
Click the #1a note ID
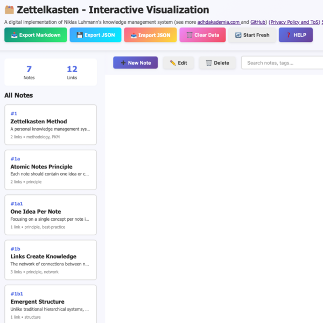click(15, 159)
